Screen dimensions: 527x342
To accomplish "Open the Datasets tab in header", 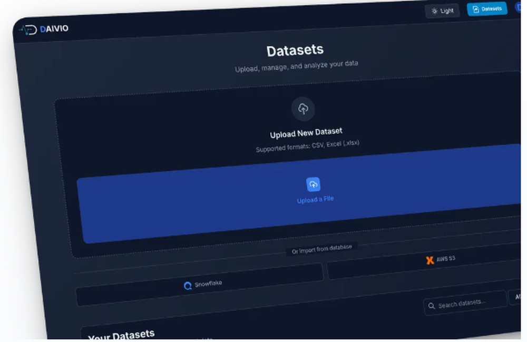I will [487, 9].
